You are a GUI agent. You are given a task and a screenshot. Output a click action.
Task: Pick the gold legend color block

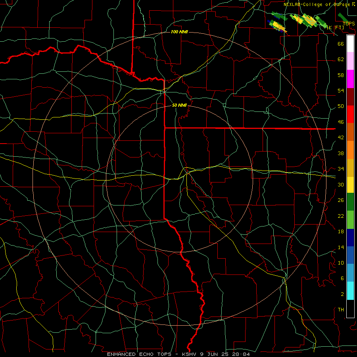[x=350, y=168]
